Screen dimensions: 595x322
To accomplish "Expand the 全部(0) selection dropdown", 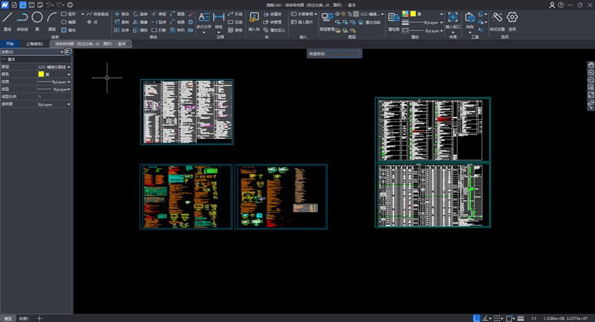I will [62, 52].
